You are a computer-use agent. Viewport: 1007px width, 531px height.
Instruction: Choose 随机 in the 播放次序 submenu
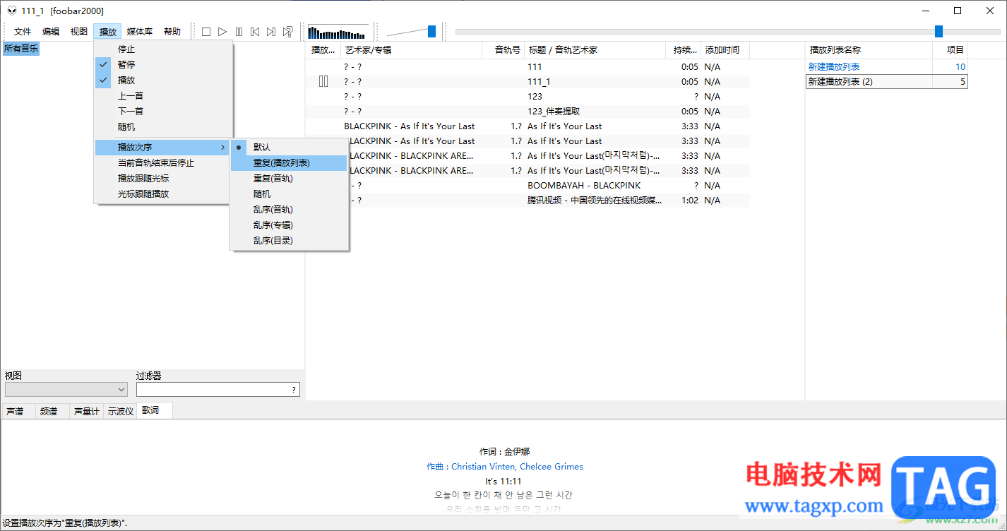point(290,193)
